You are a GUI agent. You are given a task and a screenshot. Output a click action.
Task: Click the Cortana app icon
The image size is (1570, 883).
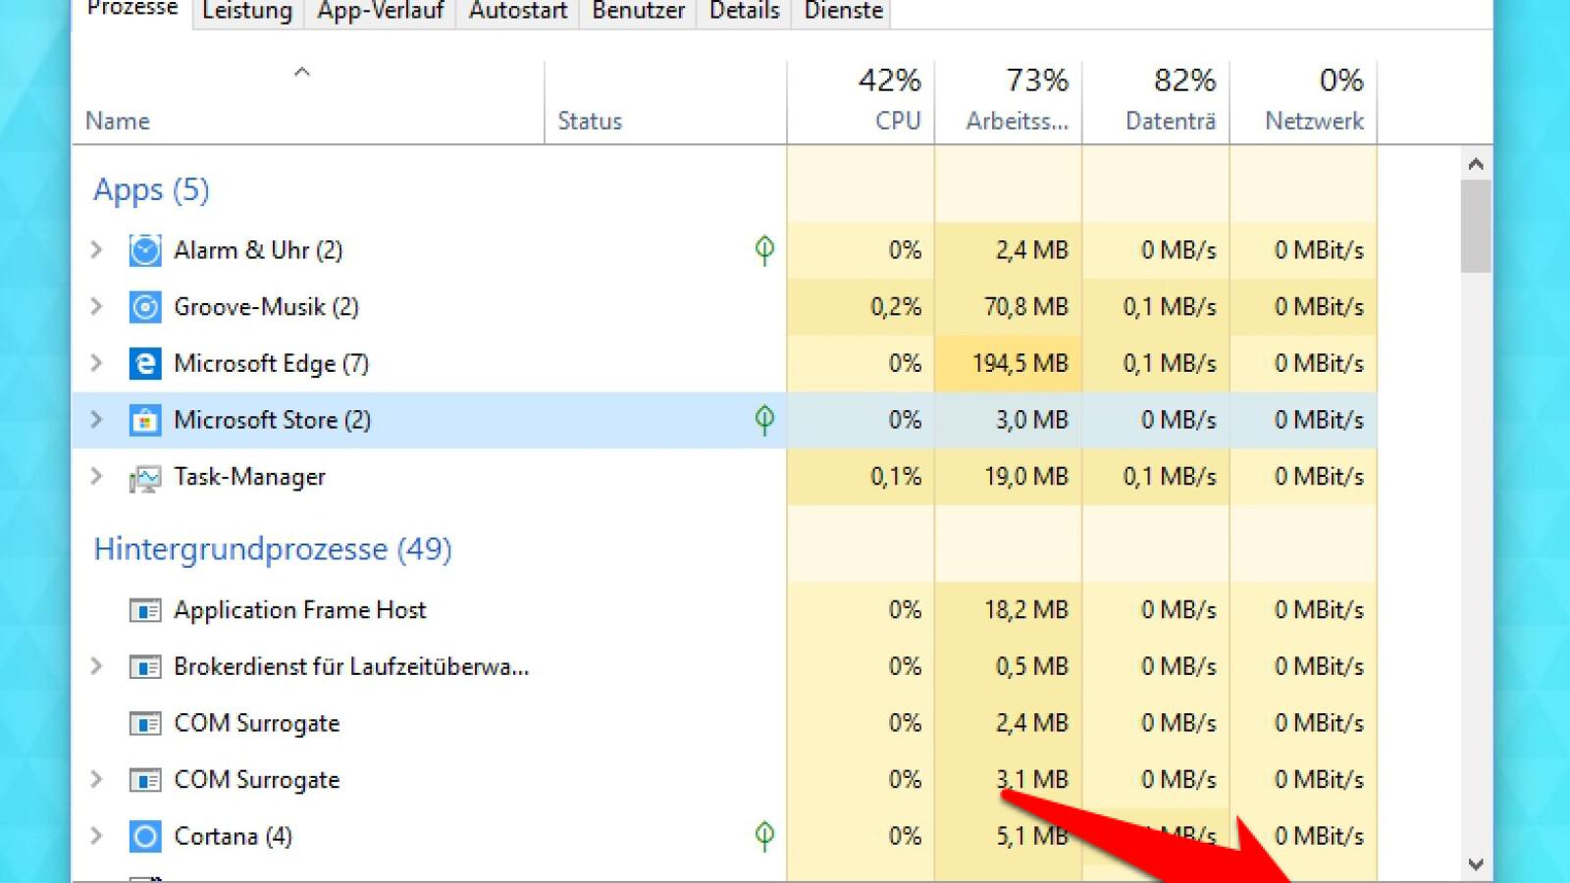145,837
